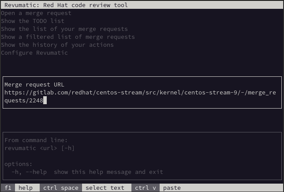Click the 'options:' line in the help panel
Viewport: 284px width, 192px height.
click(19, 164)
